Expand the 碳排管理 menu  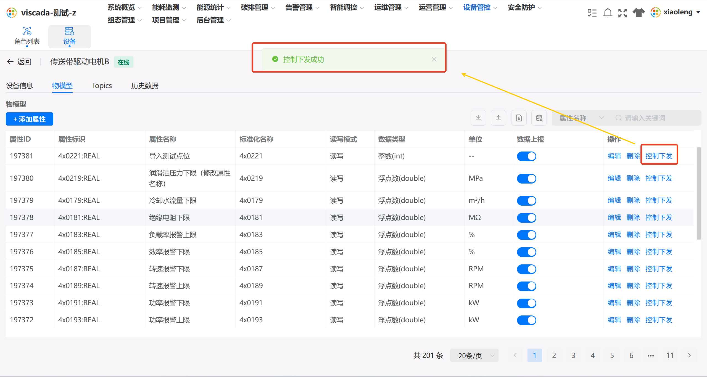(x=258, y=7)
